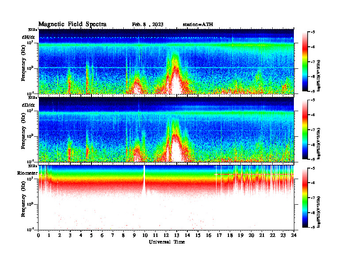Image resolution: width=350 pixels, height=270 pixels.
Task: Click the color scale bar beside Riometer panel
Action: point(305,198)
